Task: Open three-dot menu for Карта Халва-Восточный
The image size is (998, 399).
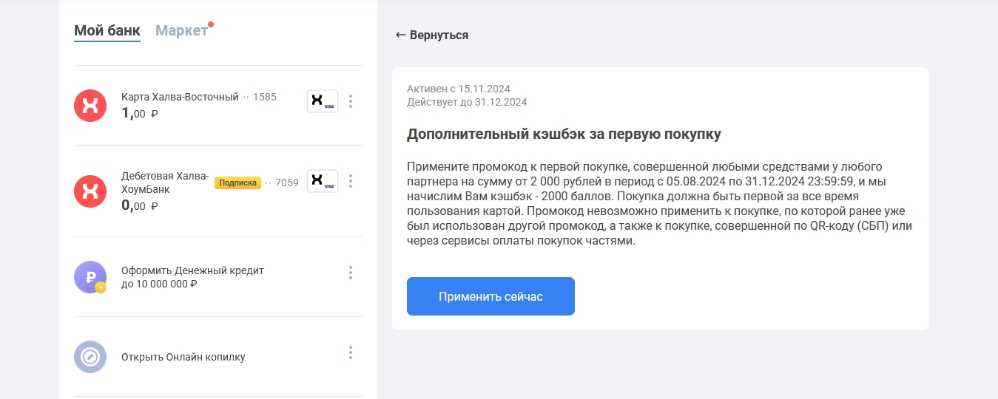Action: 351,101
